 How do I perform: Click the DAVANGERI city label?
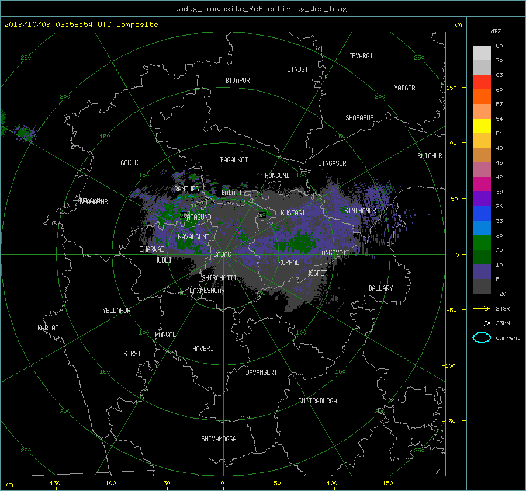click(261, 372)
